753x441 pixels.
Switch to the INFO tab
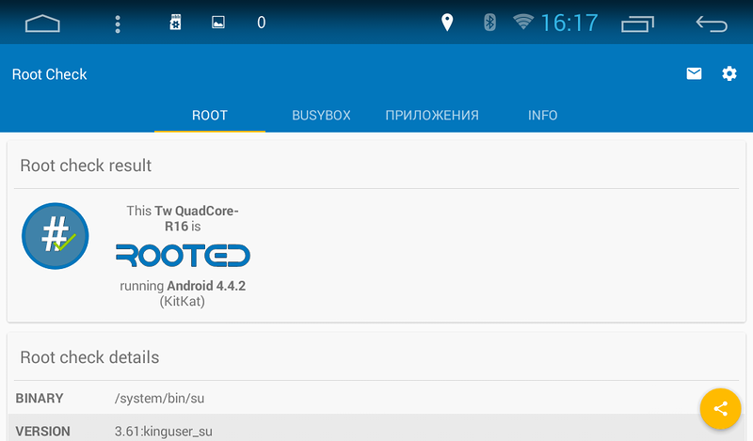543,115
